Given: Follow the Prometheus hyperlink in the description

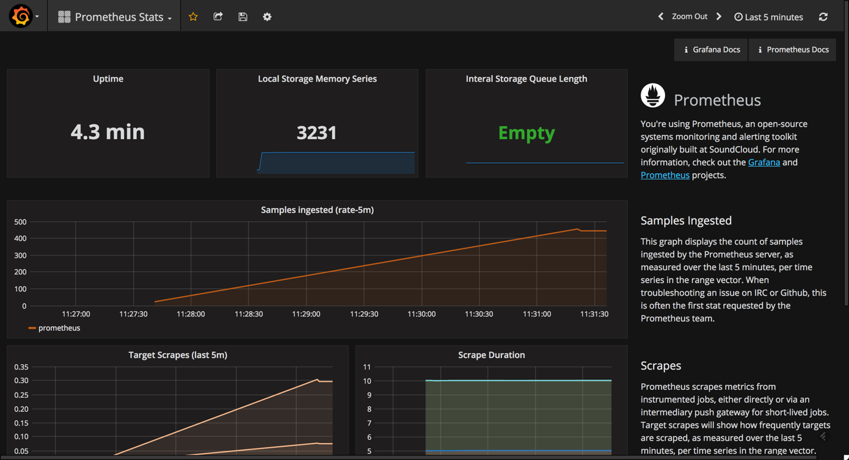Looking at the screenshot, I should (x=665, y=175).
